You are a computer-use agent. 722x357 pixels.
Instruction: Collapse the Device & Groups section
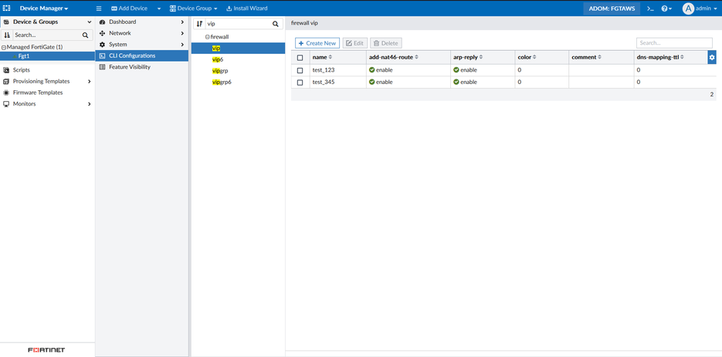point(90,22)
